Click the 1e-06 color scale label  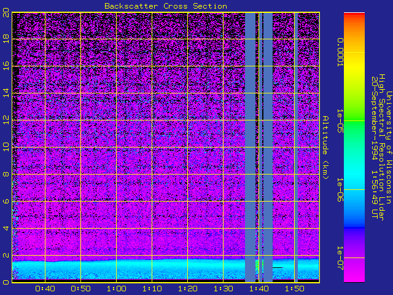(340, 190)
